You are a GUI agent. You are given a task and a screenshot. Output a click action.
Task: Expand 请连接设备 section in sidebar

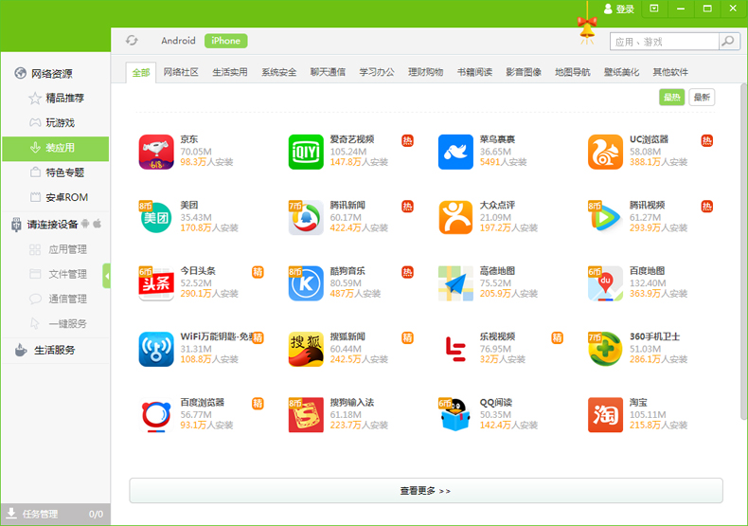[x=52, y=225]
